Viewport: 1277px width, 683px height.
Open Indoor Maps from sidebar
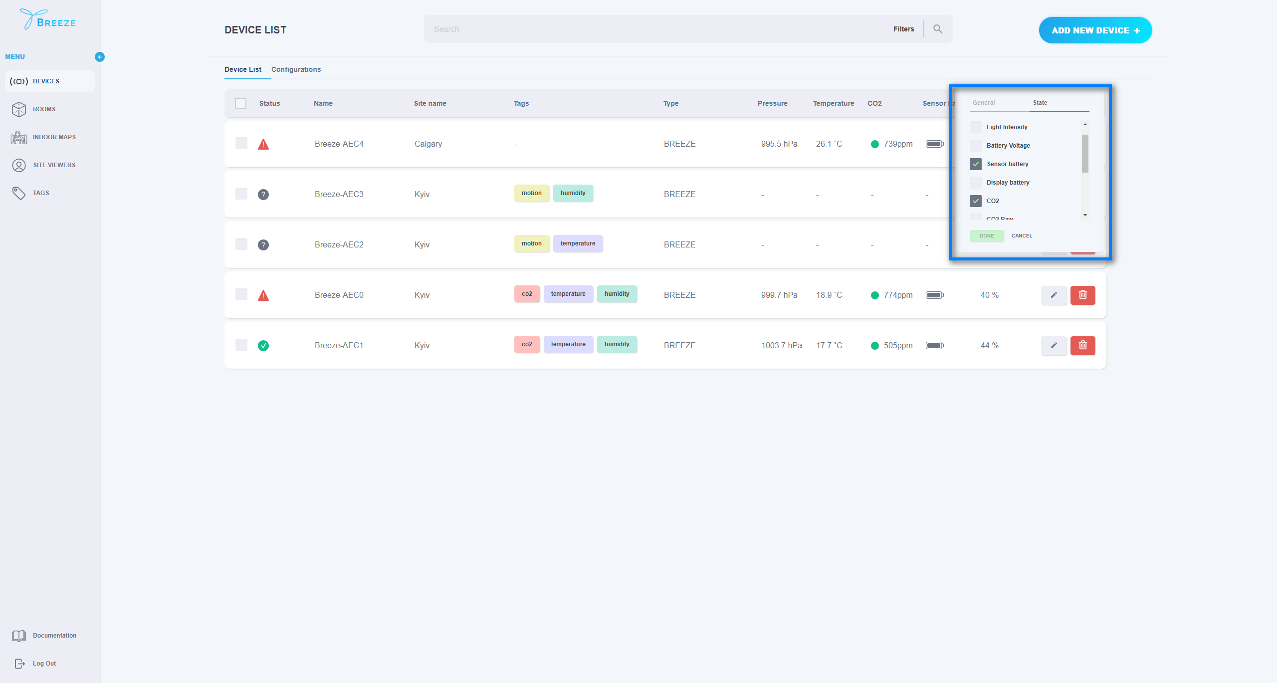(x=52, y=137)
